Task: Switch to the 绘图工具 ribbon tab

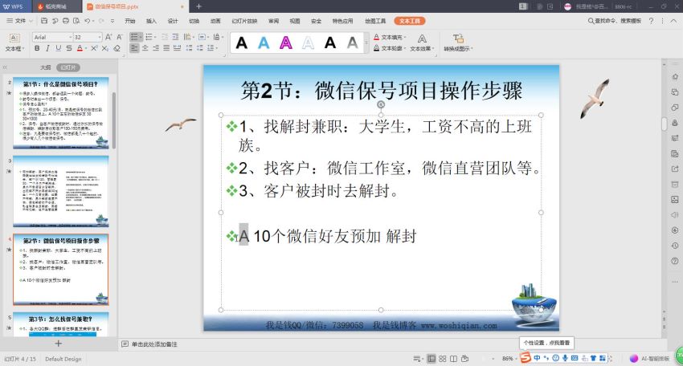Action: [375, 21]
